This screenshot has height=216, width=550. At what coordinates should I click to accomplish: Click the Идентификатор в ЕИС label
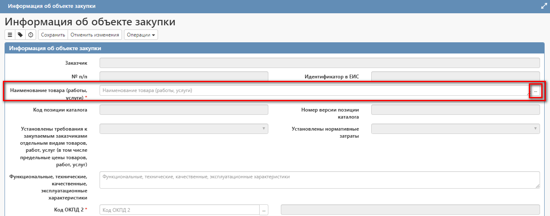click(332, 77)
